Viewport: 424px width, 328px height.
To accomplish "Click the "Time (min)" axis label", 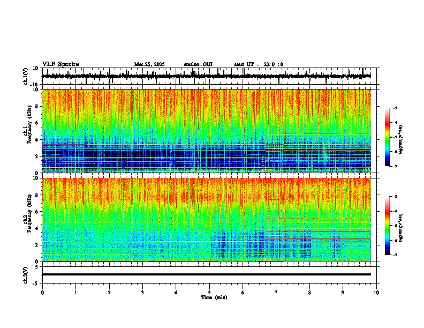I will (x=214, y=297).
